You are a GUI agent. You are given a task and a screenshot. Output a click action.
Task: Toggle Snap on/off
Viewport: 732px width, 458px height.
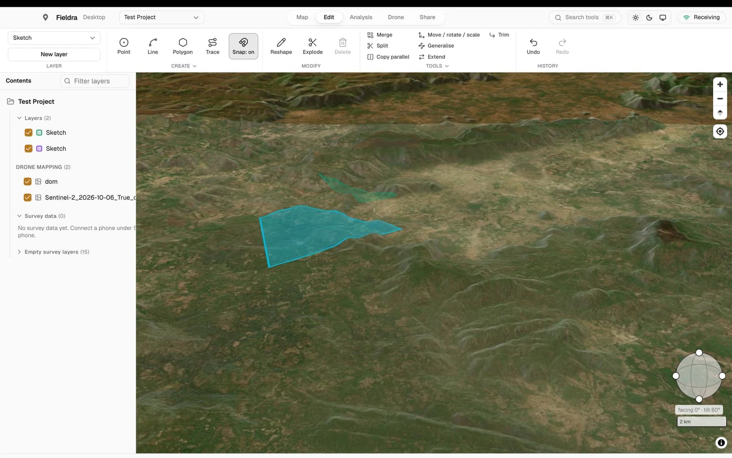(243, 46)
